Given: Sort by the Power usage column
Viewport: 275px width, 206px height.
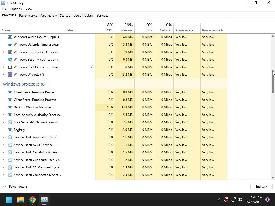Looking at the screenshot, I should coord(187,28).
